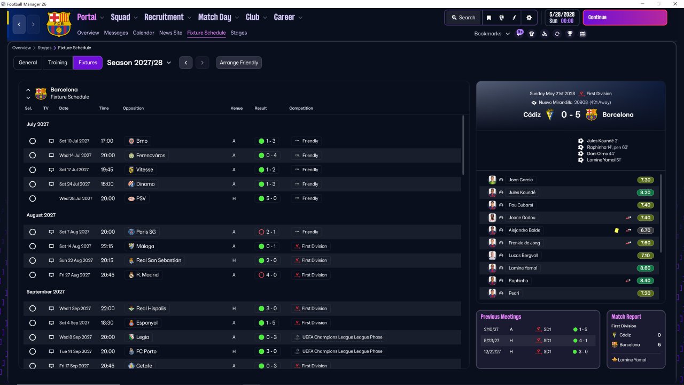Open the Recruitment dropdown menu
This screenshot has width=684, height=385.
[168, 17]
